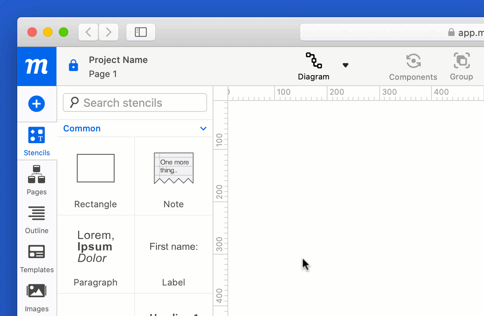Image resolution: width=484 pixels, height=316 pixels.
Task: Click the Moqups logo
Action: coord(36,66)
